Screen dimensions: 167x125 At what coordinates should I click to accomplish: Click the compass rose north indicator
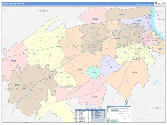tap(126, 102)
